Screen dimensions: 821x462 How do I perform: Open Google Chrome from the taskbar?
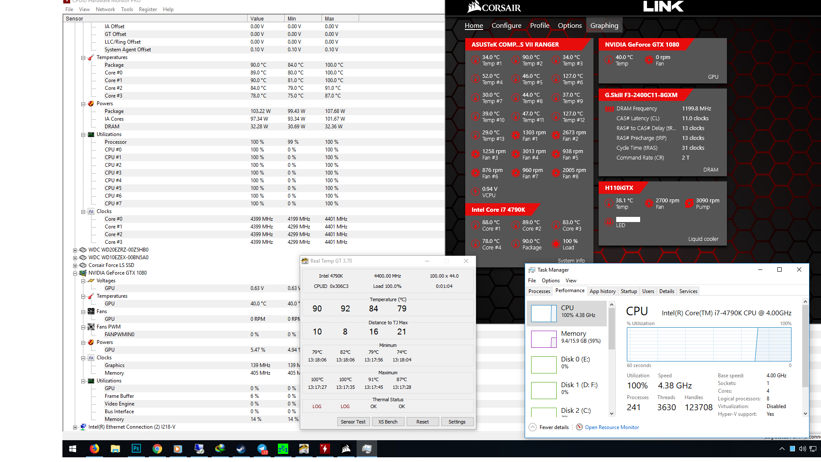click(157, 449)
